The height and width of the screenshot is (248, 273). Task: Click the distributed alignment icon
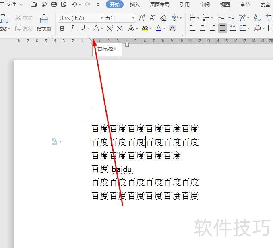point(233,28)
